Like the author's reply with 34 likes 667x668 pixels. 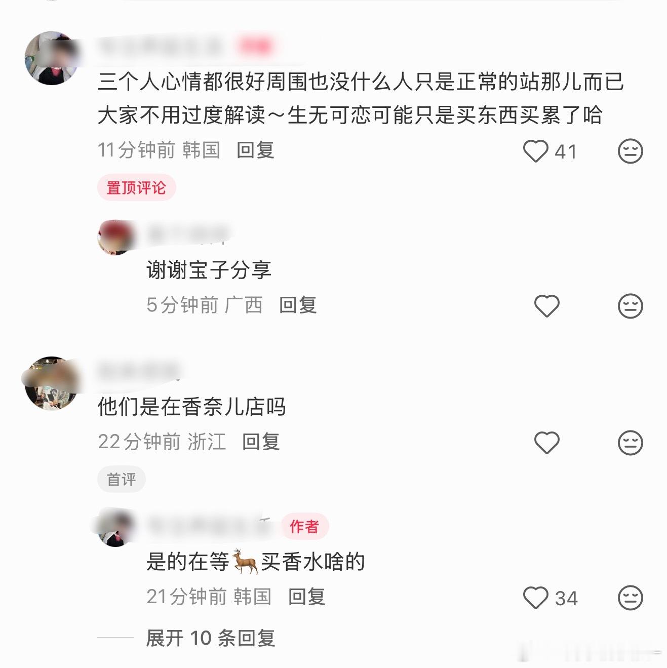pos(535,598)
